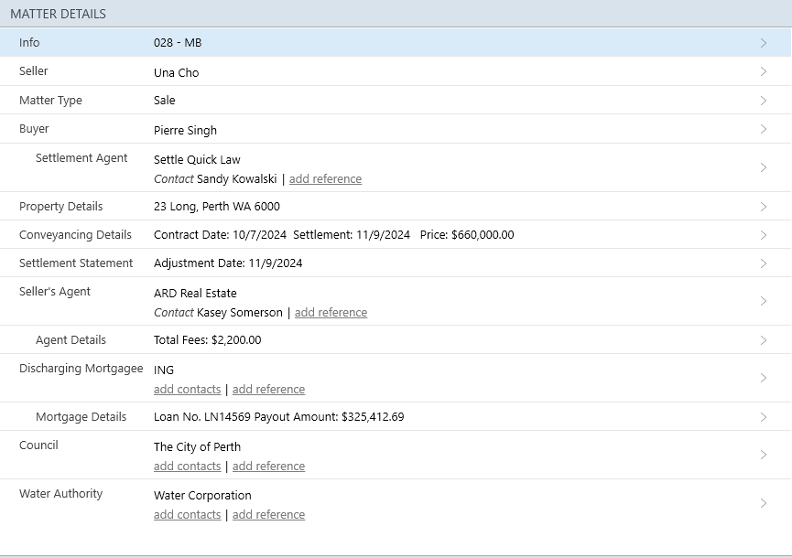Click seller name Una Cho
The image size is (792, 558).
point(176,73)
